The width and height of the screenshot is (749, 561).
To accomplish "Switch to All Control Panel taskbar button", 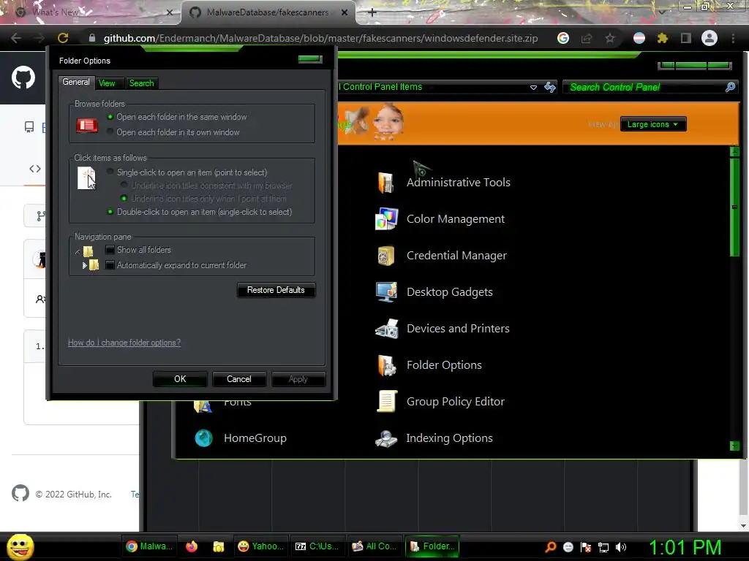I will 374,546.
